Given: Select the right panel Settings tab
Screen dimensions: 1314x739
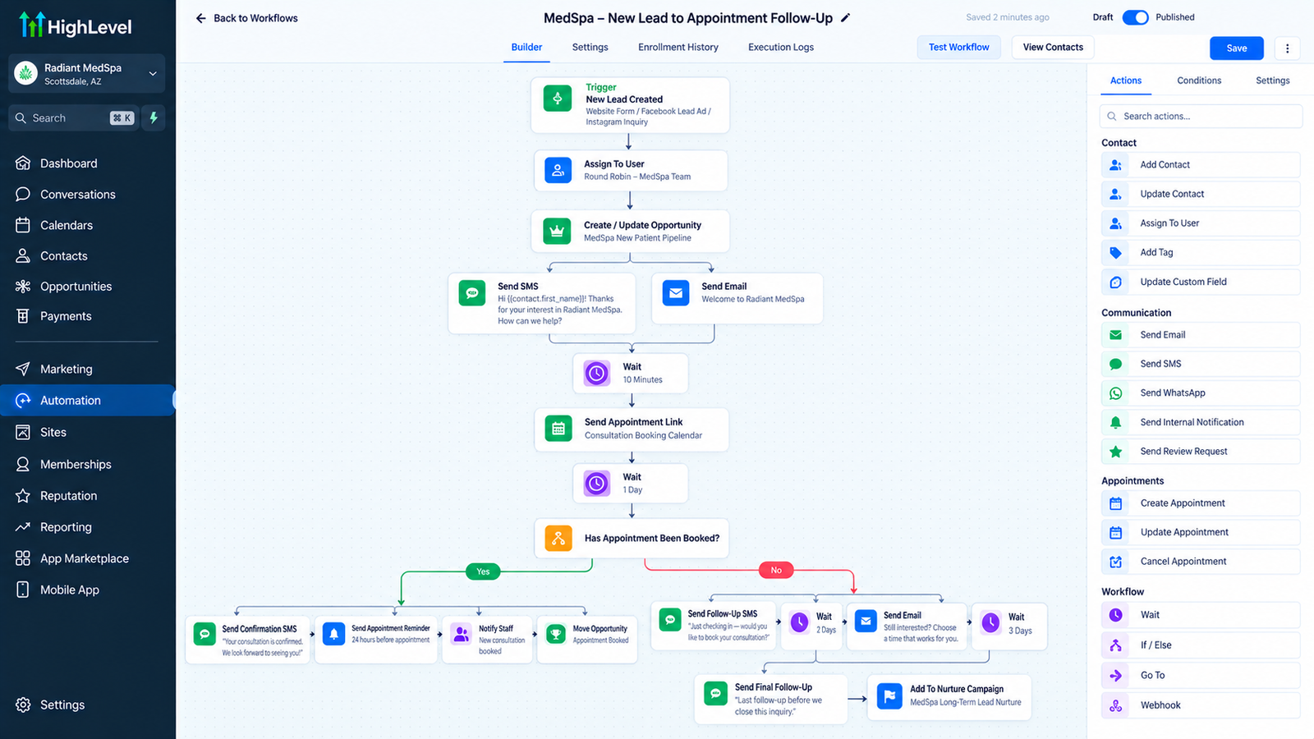Looking at the screenshot, I should tap(1273, 80).
